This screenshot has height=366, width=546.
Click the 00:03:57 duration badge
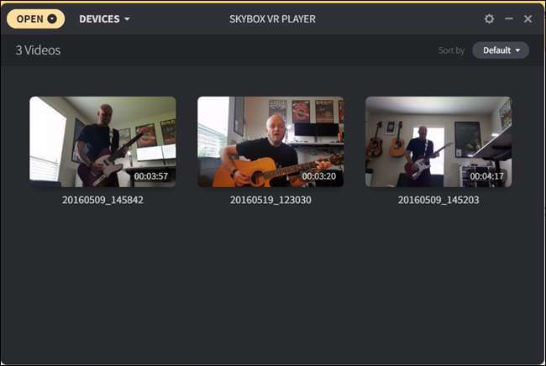tap(151, 176)
